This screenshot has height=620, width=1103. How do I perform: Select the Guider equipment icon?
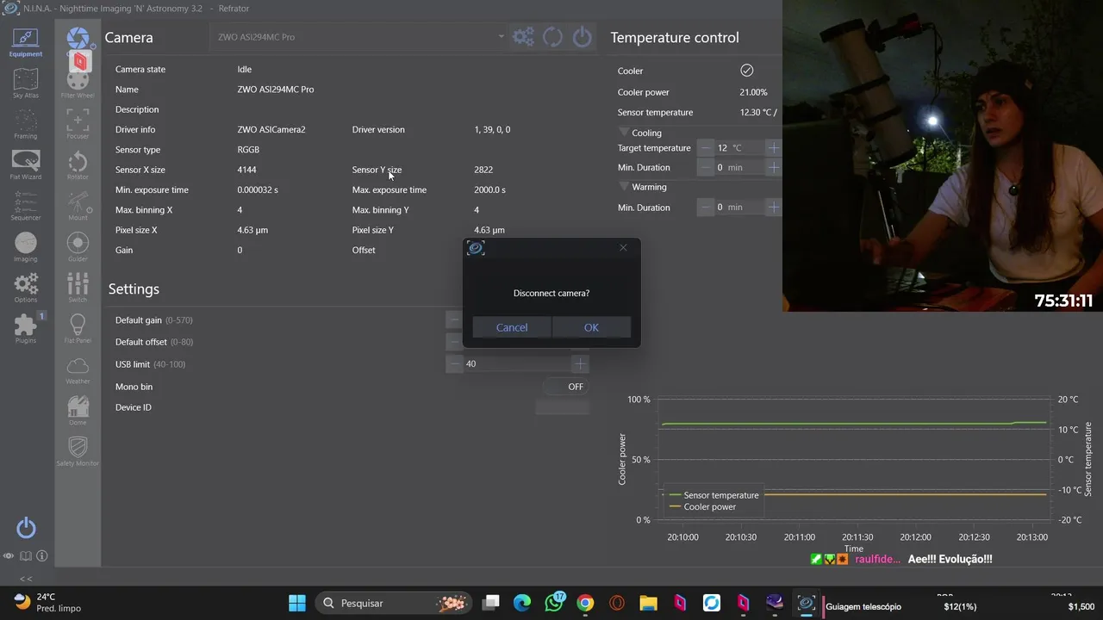click(78, 246)
